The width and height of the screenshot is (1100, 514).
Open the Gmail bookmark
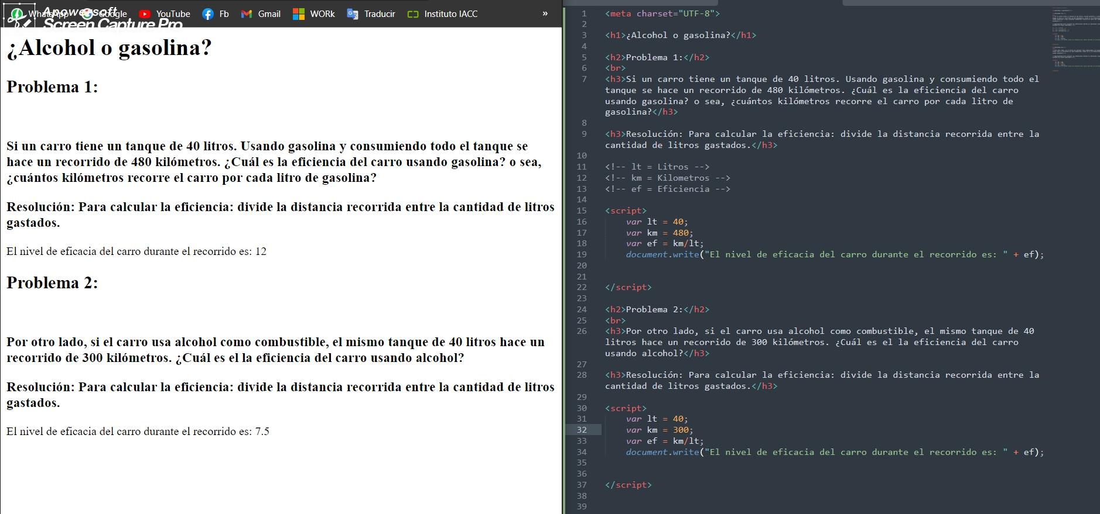pyautogui.click(x=261, y=13)
